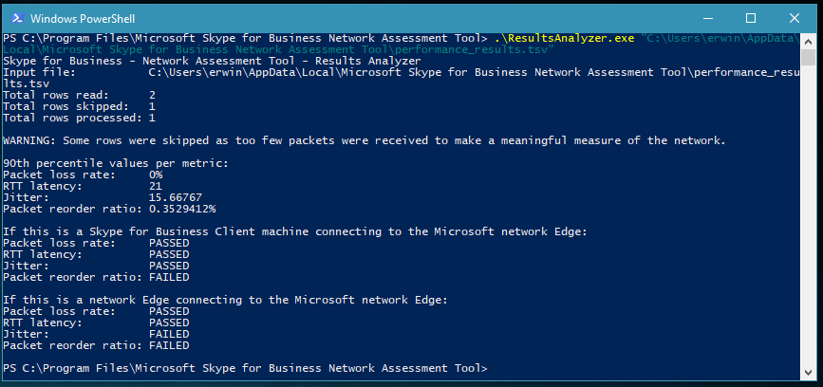Click the 90th percentile values heading
823x387 pixels.
tap(116, 163)
